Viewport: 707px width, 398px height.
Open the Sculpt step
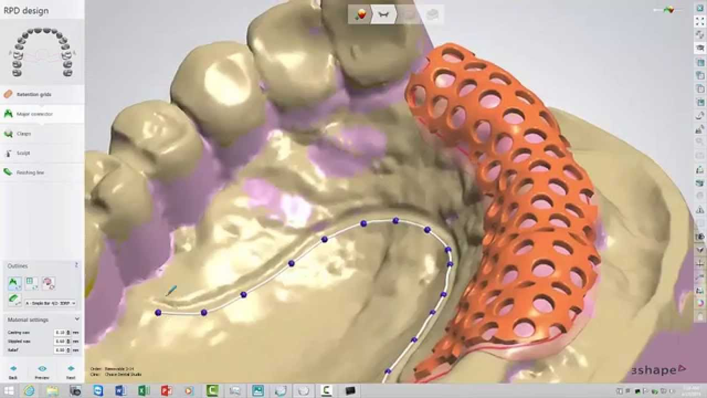23,153
